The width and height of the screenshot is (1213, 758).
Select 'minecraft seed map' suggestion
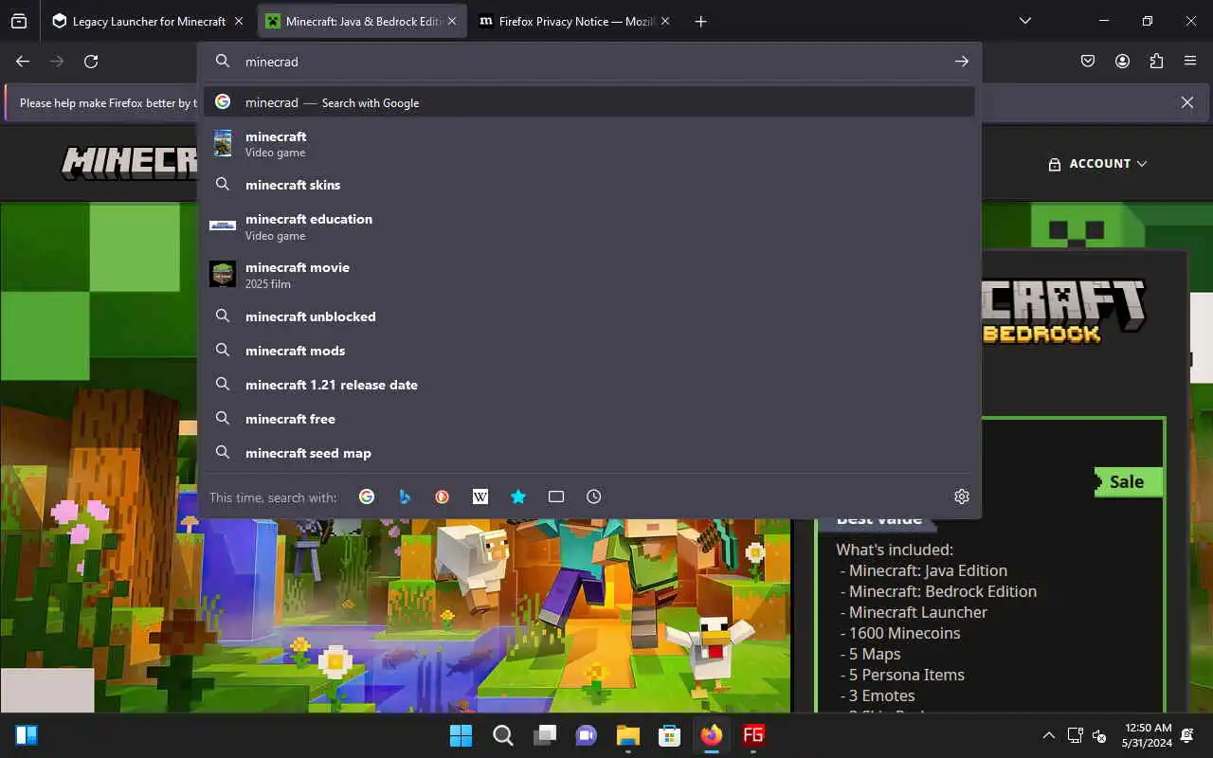(x=589, y=453)
